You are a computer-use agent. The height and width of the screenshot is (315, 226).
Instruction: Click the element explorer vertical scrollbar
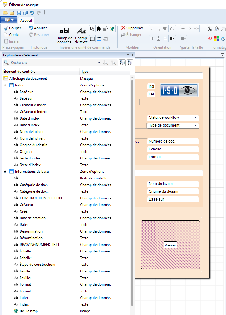[132, 193]
